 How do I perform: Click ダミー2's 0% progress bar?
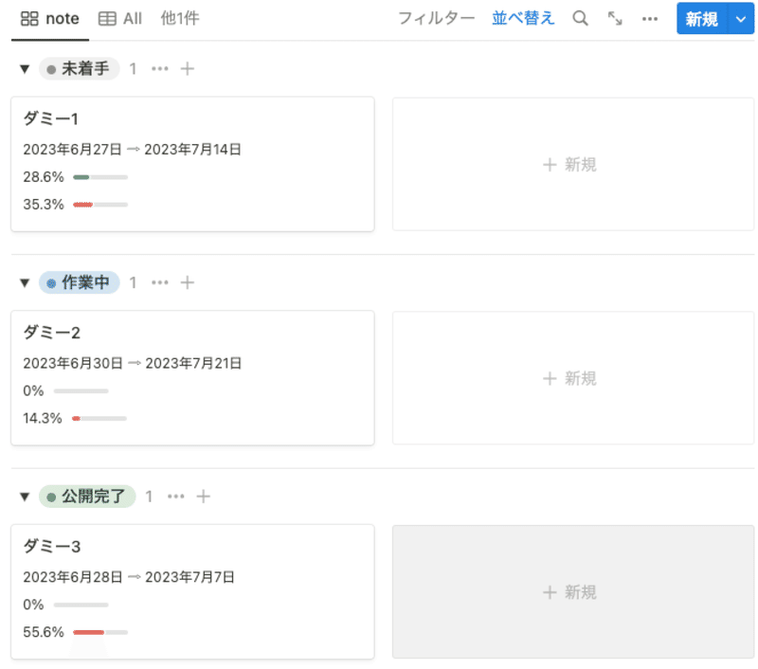(81, 391)
